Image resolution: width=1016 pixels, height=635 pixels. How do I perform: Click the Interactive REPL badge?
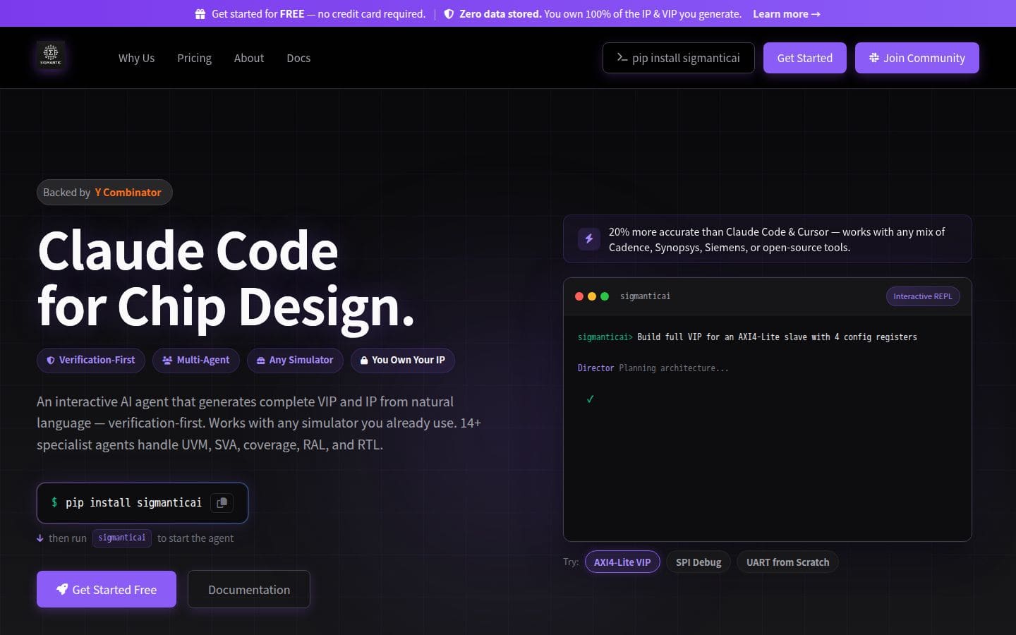pyautogui.click(x=923, y=296)
